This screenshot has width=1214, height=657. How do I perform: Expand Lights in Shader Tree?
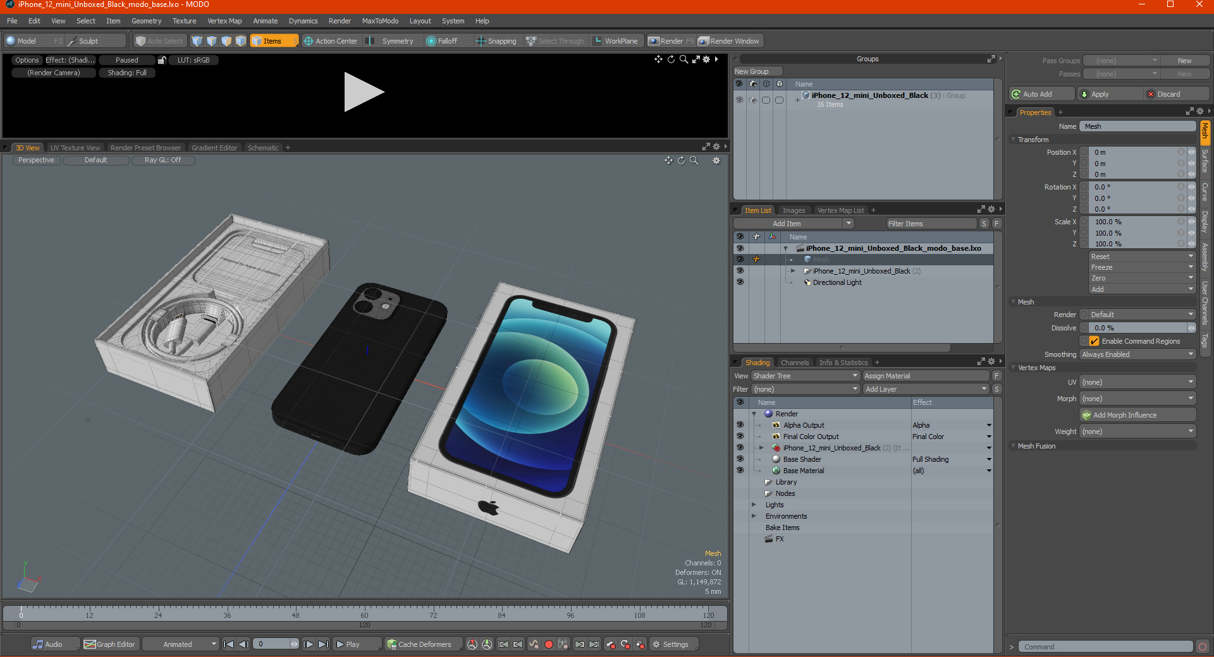pos(754,505)
